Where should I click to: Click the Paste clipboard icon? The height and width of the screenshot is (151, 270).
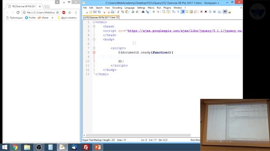[x=127, y=12]
